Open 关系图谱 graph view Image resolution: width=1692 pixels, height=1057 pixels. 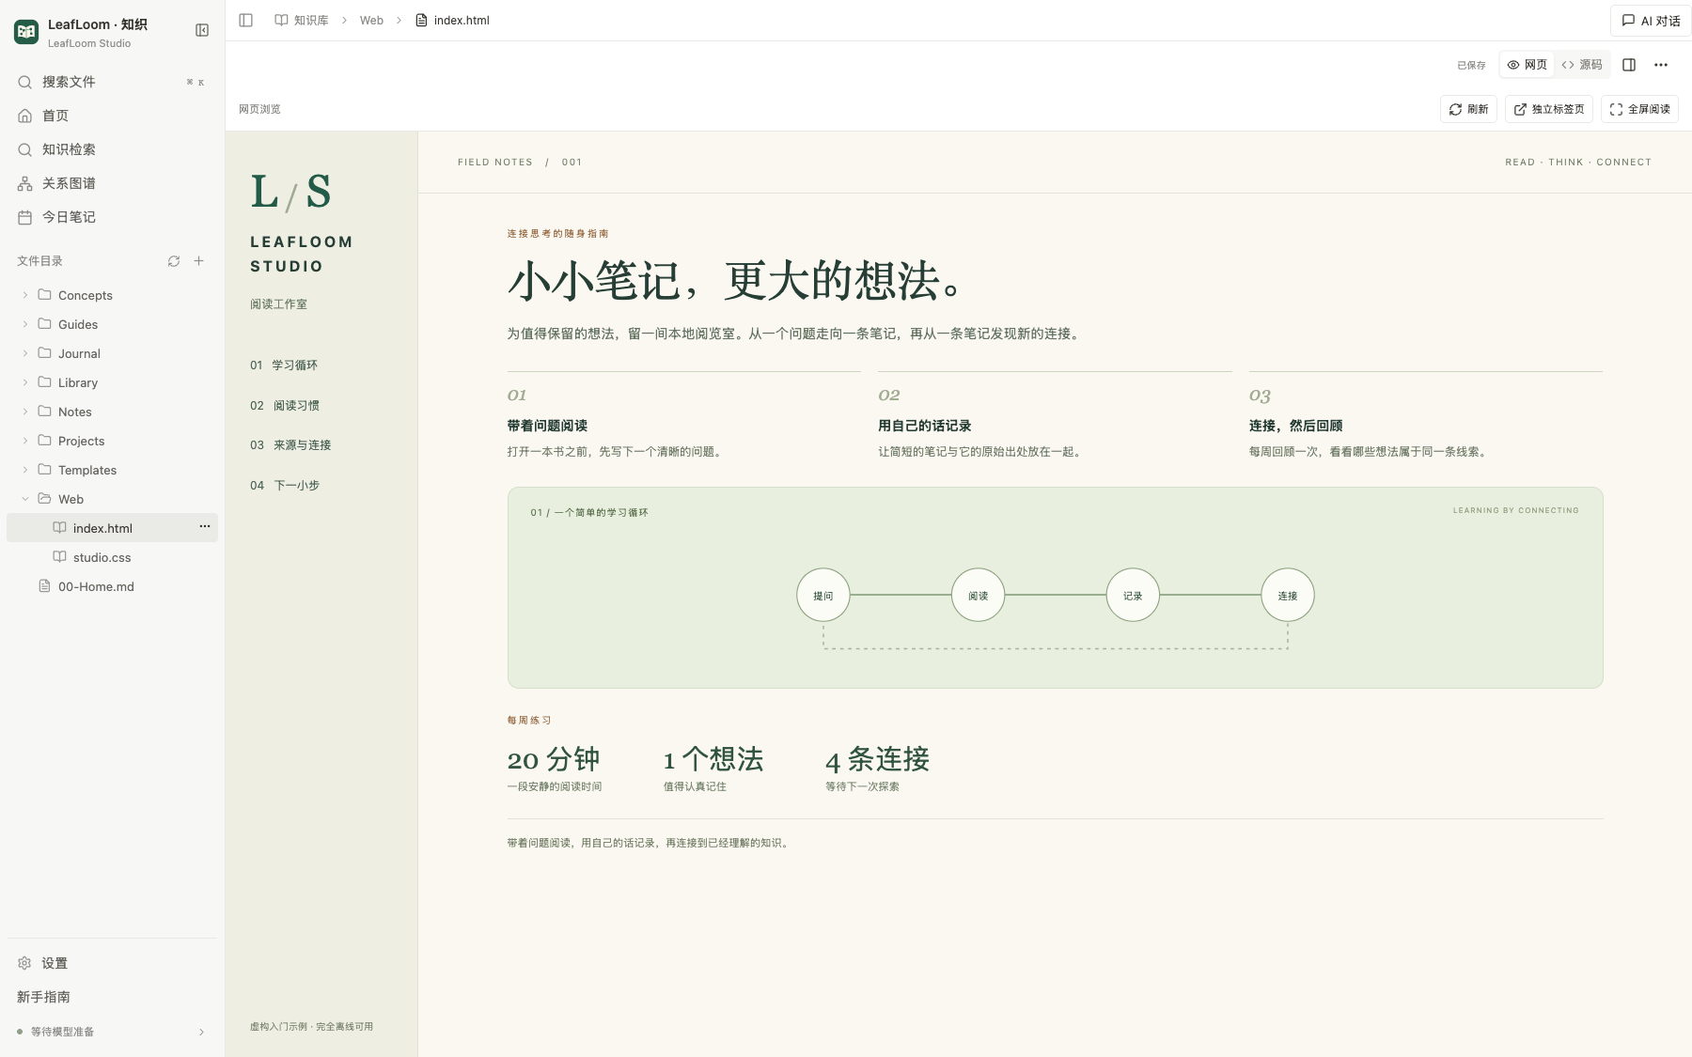(112, 183)
